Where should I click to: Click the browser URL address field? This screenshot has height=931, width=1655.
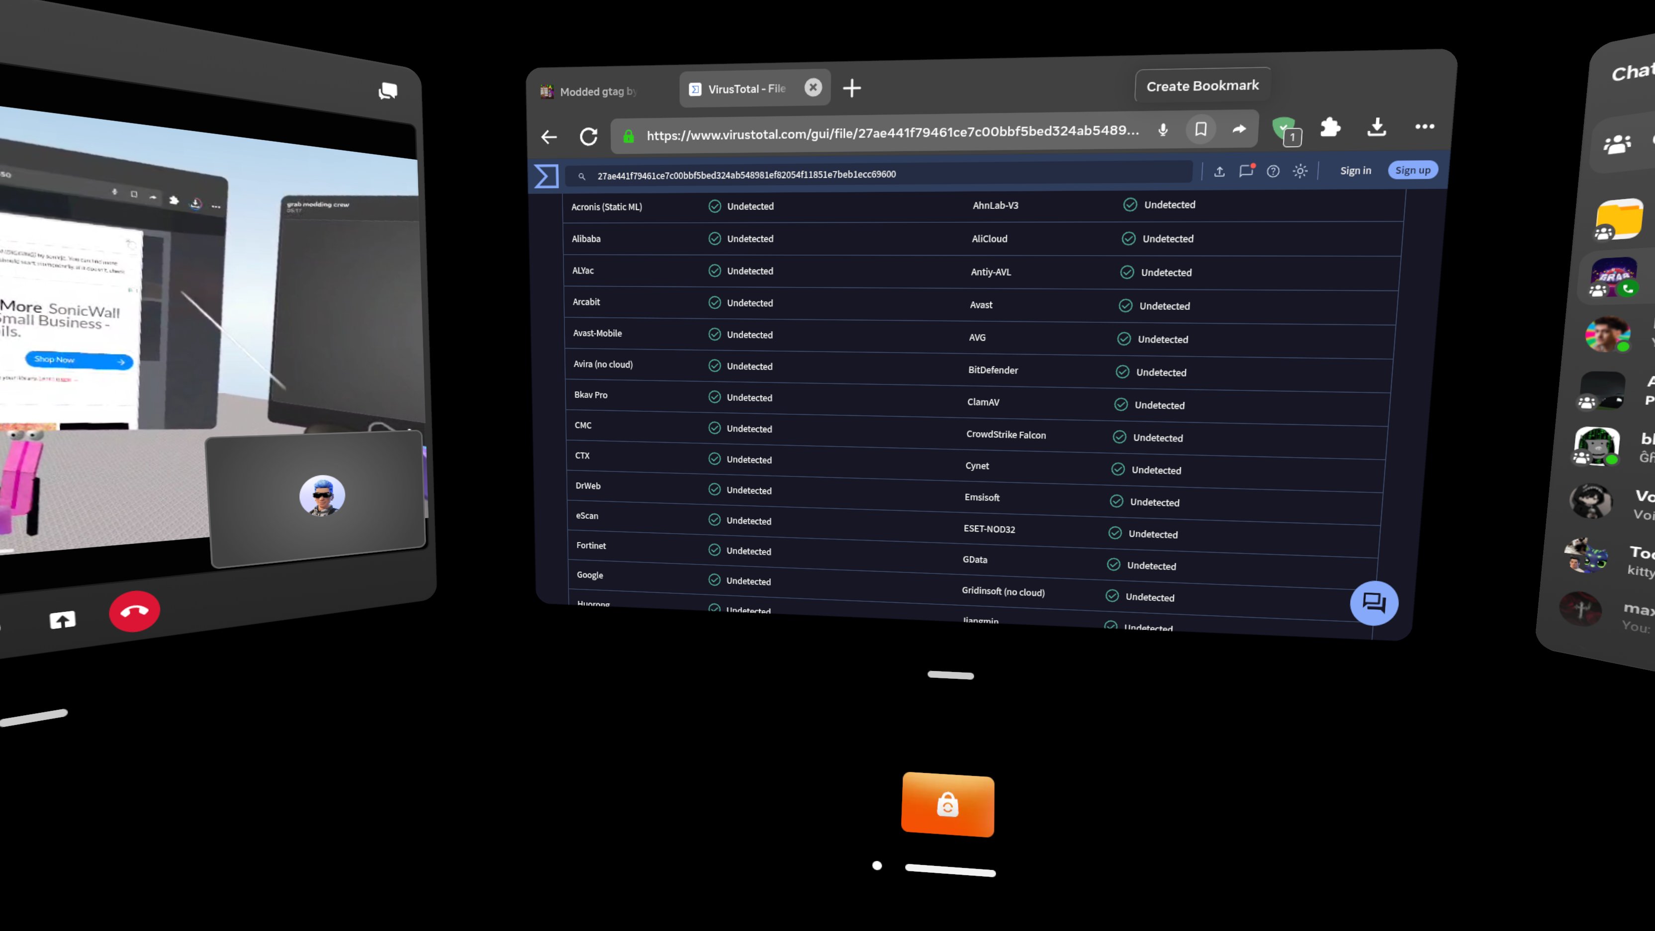point(893,133)
